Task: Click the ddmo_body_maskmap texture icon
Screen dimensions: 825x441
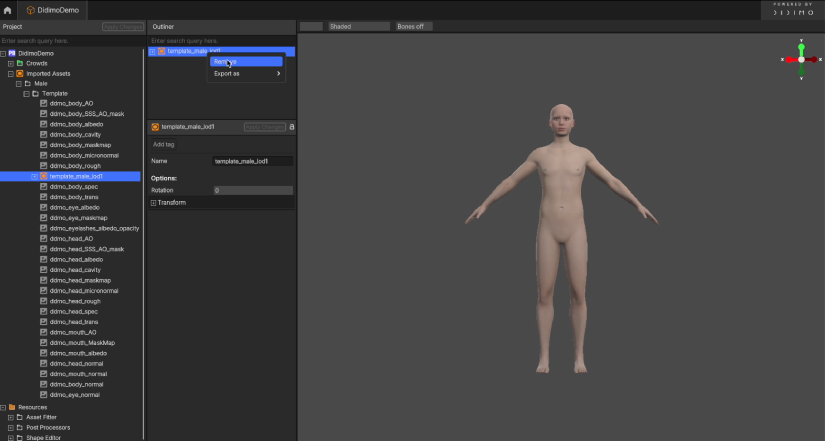Action: click(x=44, y=145)
